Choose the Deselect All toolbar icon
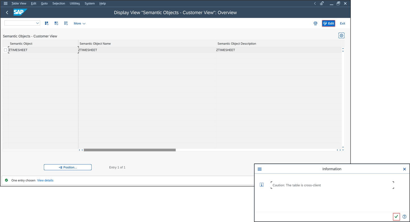The width and height of the screenshot is (410, 222). (x=66, y=23)
